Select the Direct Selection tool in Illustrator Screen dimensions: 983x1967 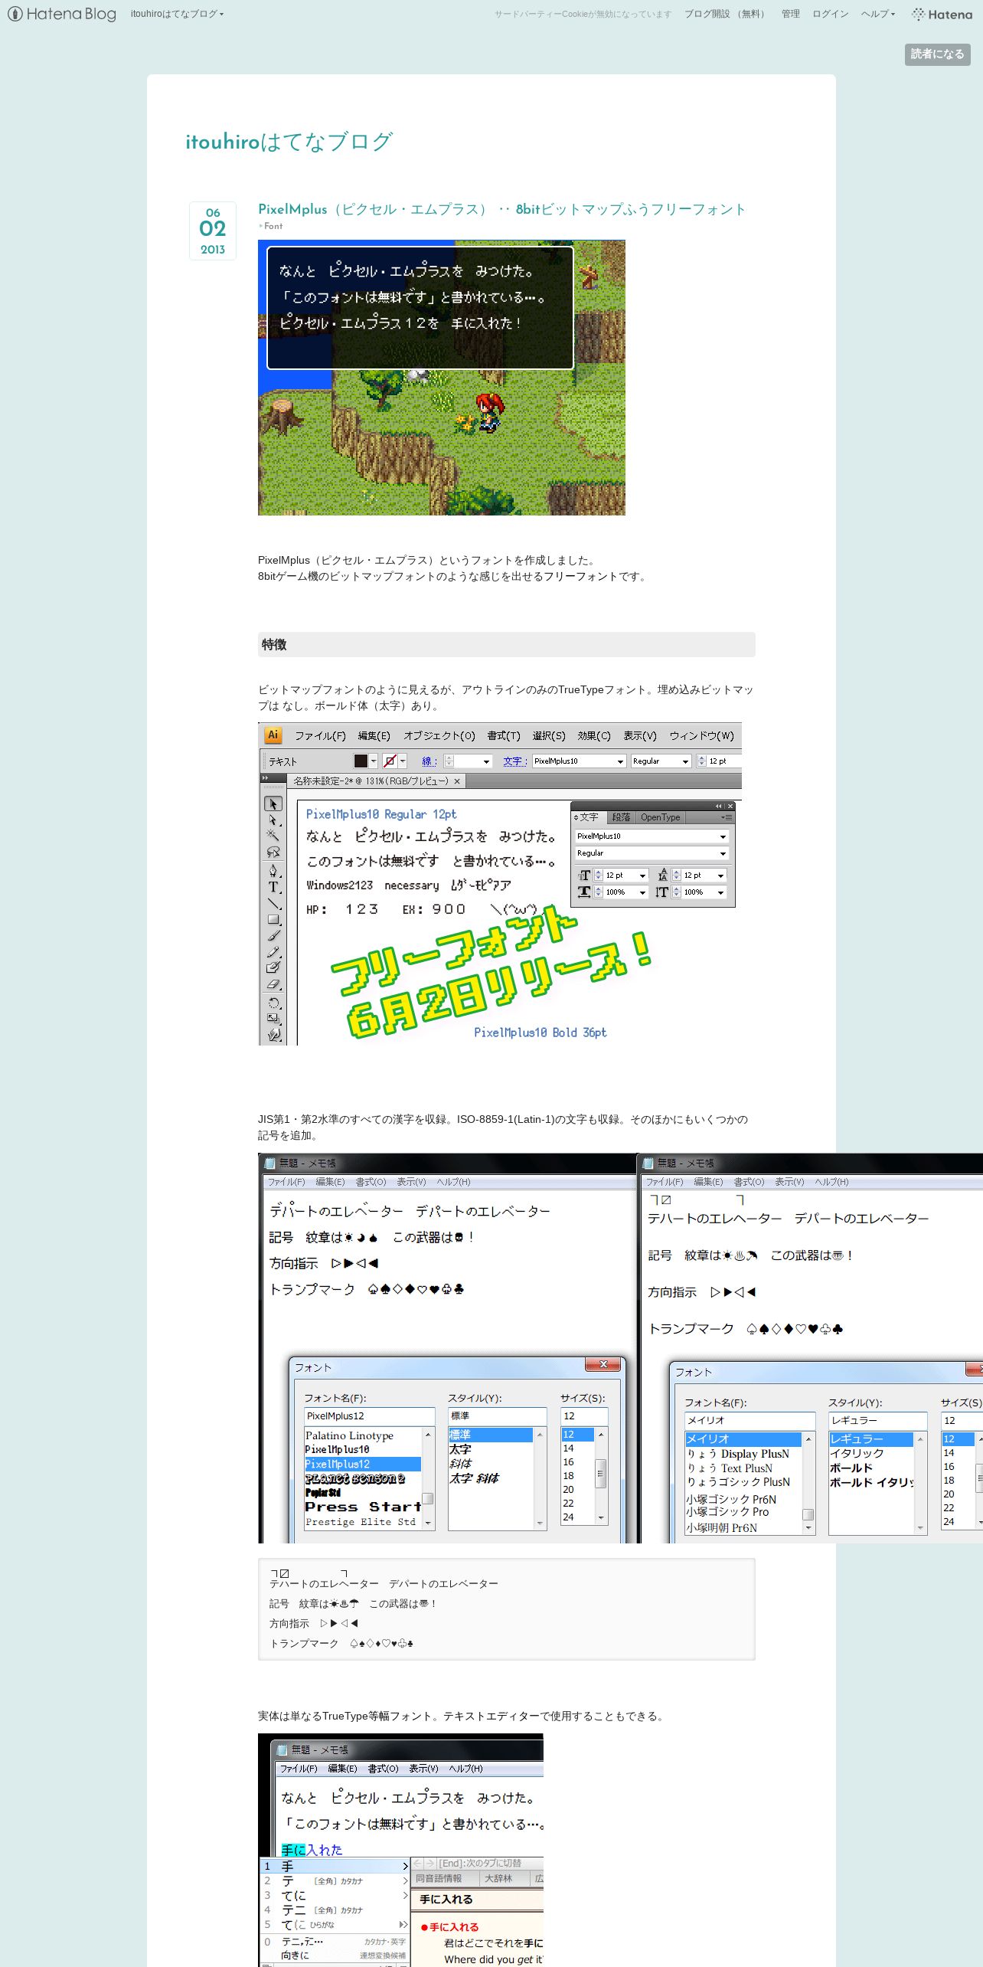tap(273, 820)
